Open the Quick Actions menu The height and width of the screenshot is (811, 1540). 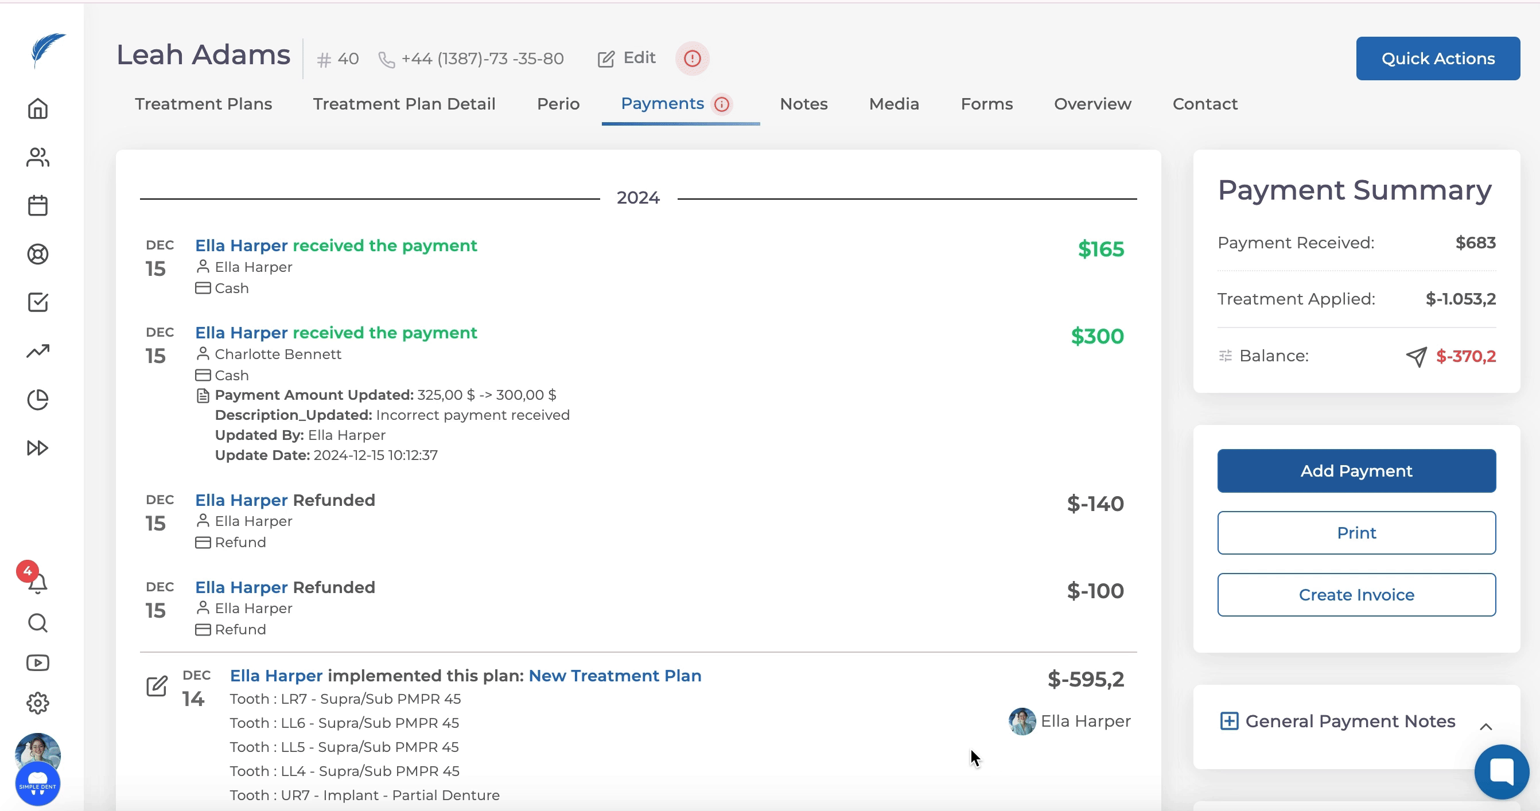click(1437, 59)
